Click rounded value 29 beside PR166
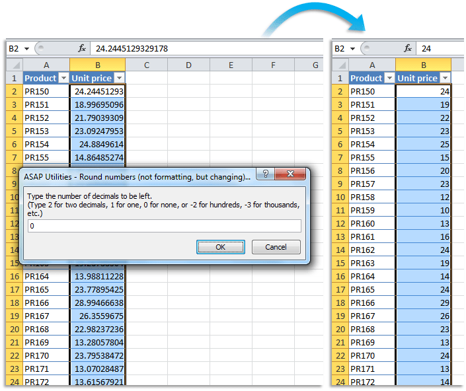The image size is (466, 391). click(x=423, y=302)
